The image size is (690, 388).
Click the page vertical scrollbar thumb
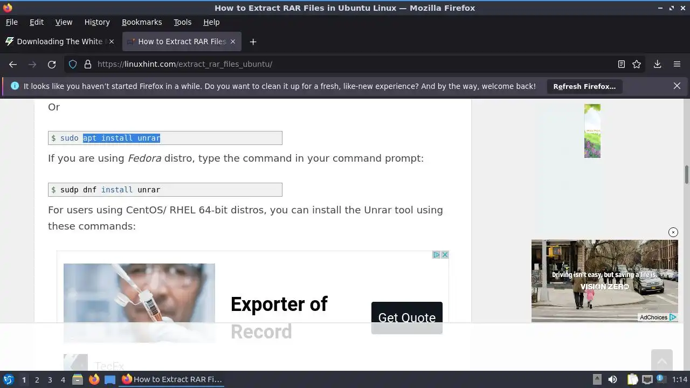tap(687, 175)
